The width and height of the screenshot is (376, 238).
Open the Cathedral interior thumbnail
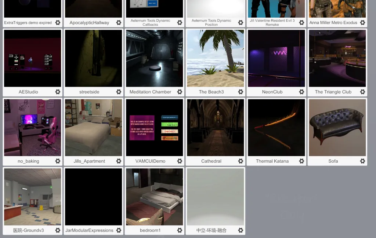coord(215,128)
